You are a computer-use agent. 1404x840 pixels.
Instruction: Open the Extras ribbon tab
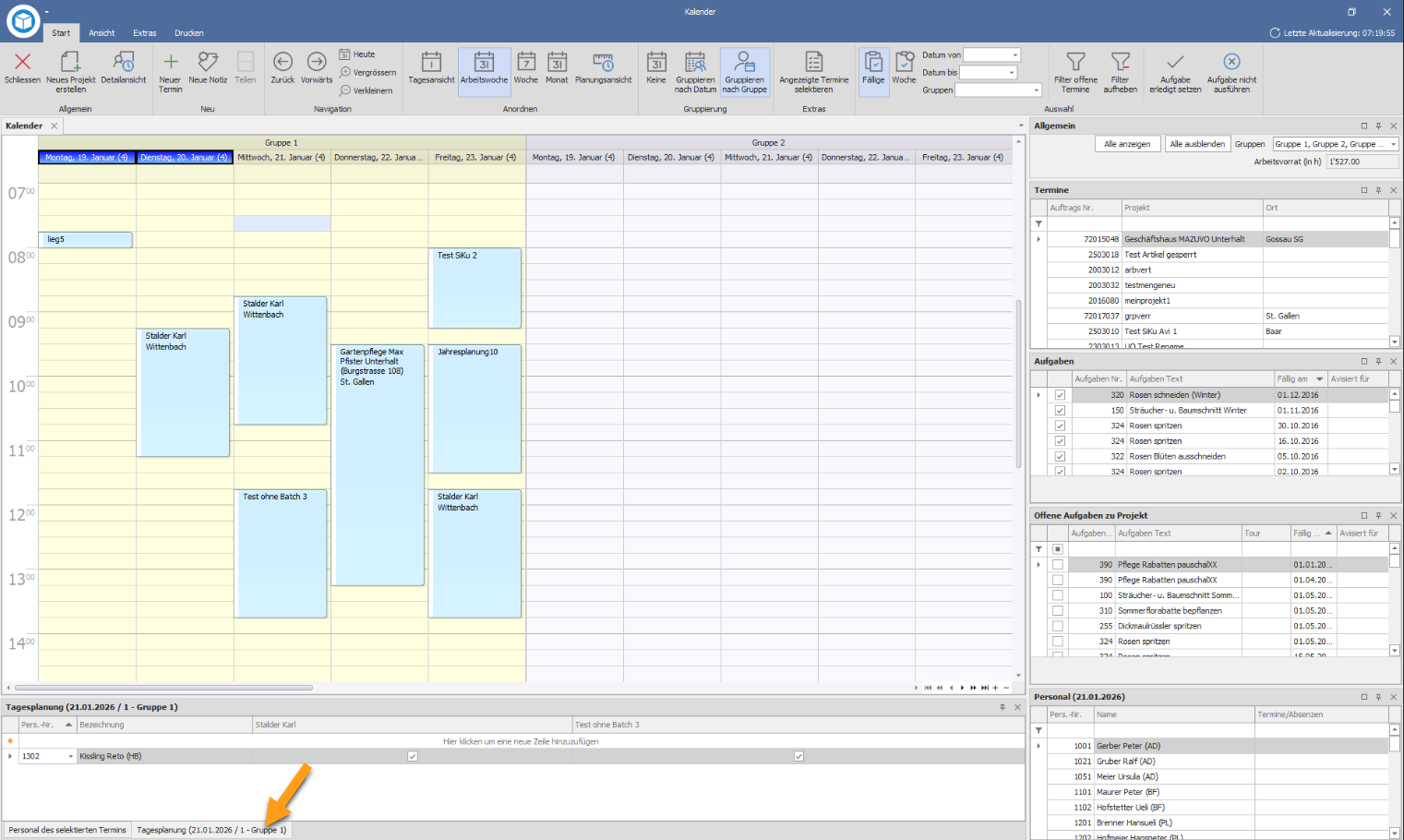(145, 33)
